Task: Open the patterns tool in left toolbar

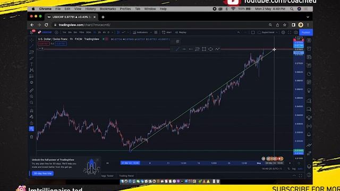Action: point(32,70)
